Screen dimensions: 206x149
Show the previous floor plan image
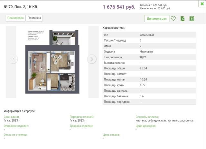[13, 59]
